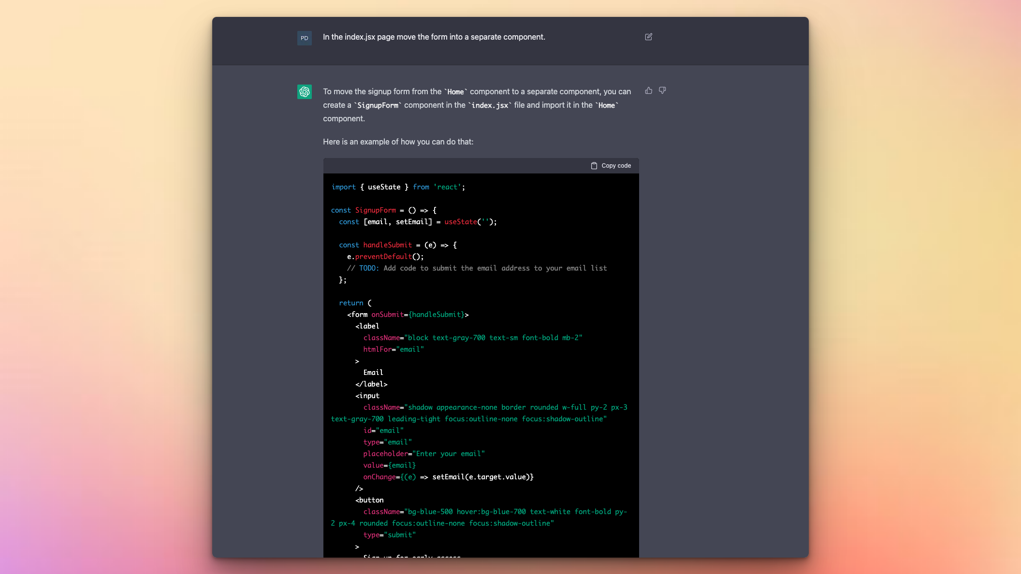Click the clipboard icon beside Copy code
The image size is (1021, 574).
pos(594,166)
